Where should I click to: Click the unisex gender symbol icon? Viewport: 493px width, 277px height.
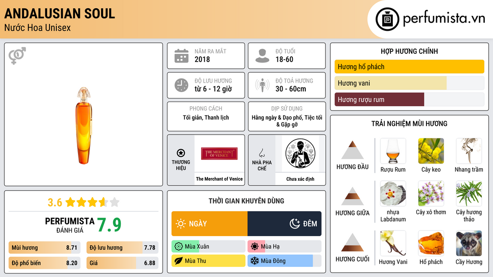[x=17, y=56]
